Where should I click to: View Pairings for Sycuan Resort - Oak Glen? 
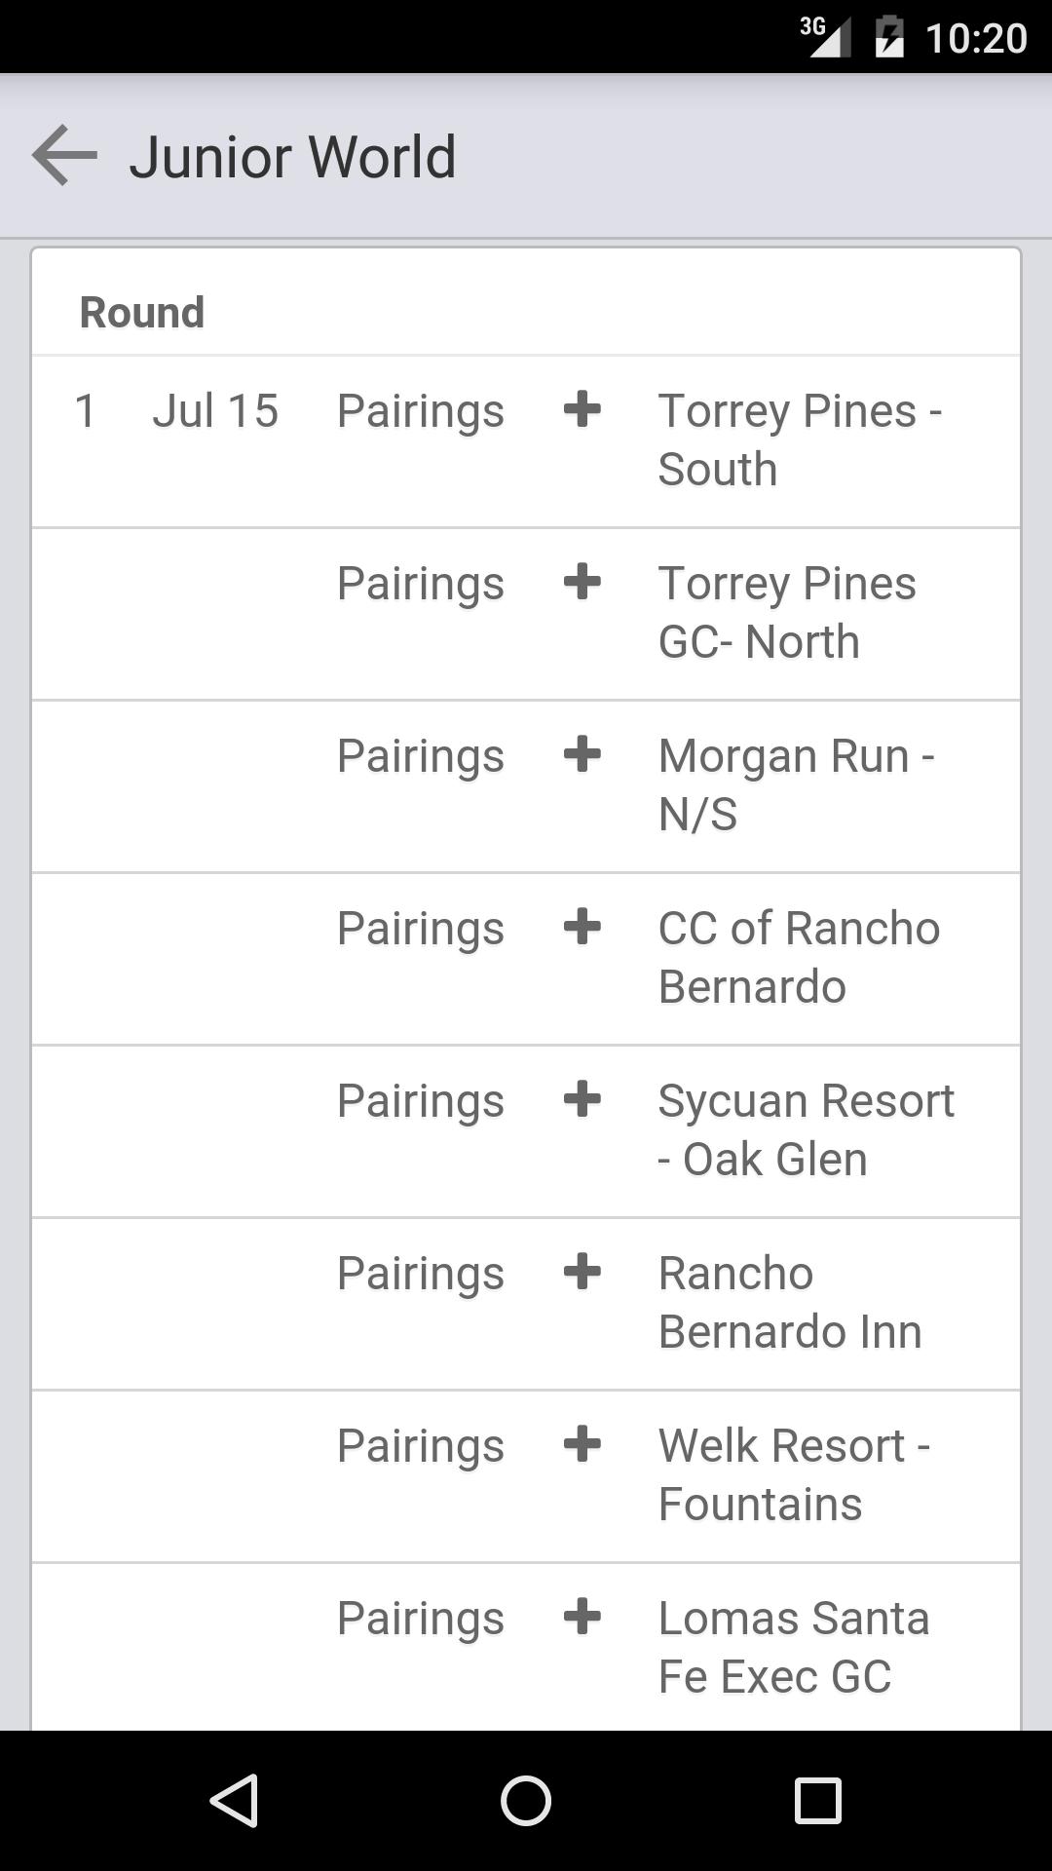coord(421,1101)
